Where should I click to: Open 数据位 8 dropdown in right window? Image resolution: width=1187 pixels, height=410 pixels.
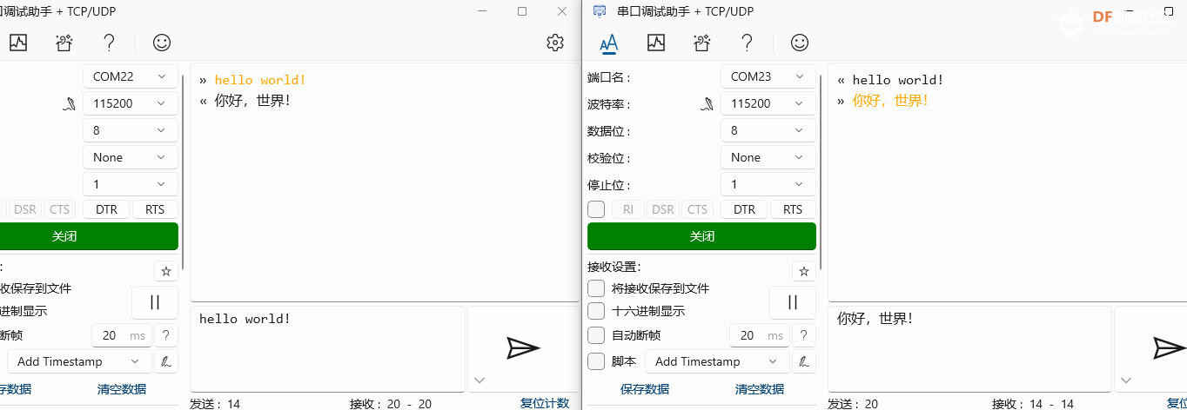pos(768,130)
